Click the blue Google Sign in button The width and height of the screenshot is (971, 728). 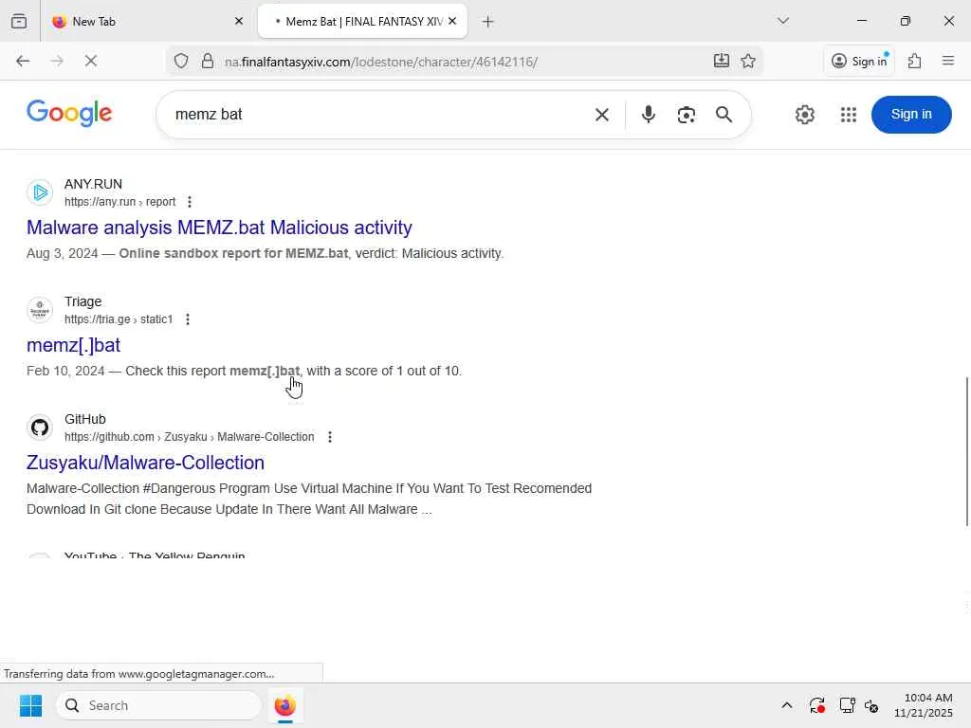(x=911, y=115)
